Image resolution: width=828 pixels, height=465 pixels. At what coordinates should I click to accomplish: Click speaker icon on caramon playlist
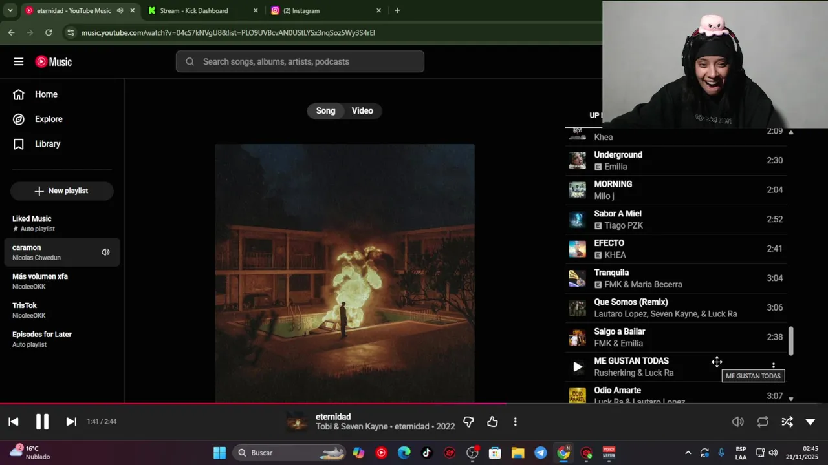click(x=105, y=253)
